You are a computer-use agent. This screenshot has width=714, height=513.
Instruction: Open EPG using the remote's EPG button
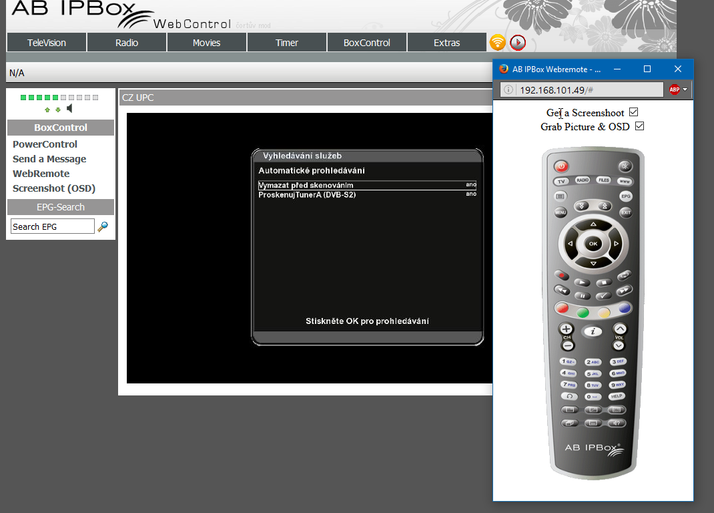tap(626, 196)
